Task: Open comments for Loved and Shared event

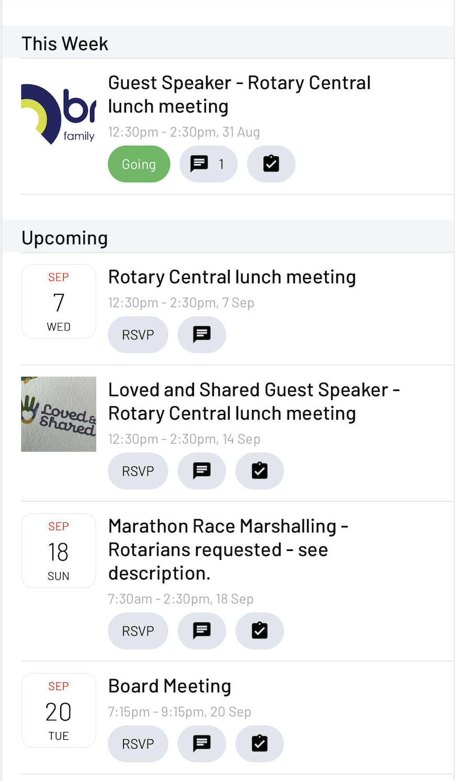Action: [x=202, y=471]
